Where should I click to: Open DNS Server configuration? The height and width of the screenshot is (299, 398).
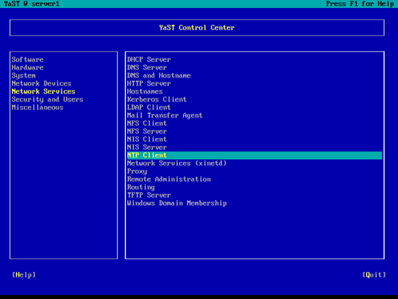[x=147, y=68]
